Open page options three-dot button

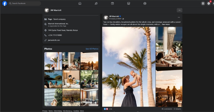point(180,10)
